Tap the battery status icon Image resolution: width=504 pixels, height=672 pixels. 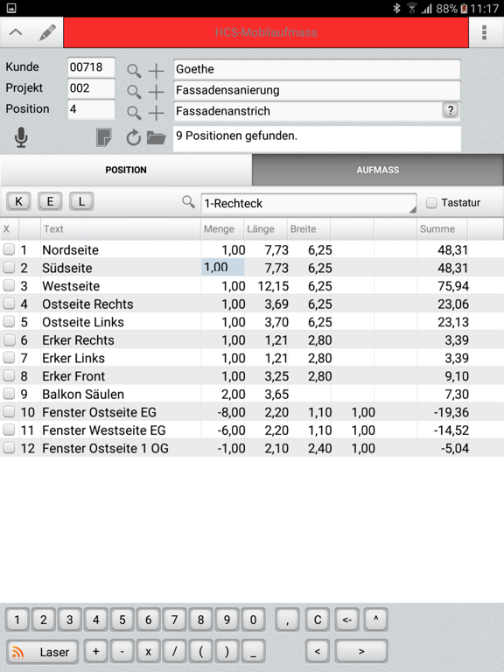pos(464,8)
